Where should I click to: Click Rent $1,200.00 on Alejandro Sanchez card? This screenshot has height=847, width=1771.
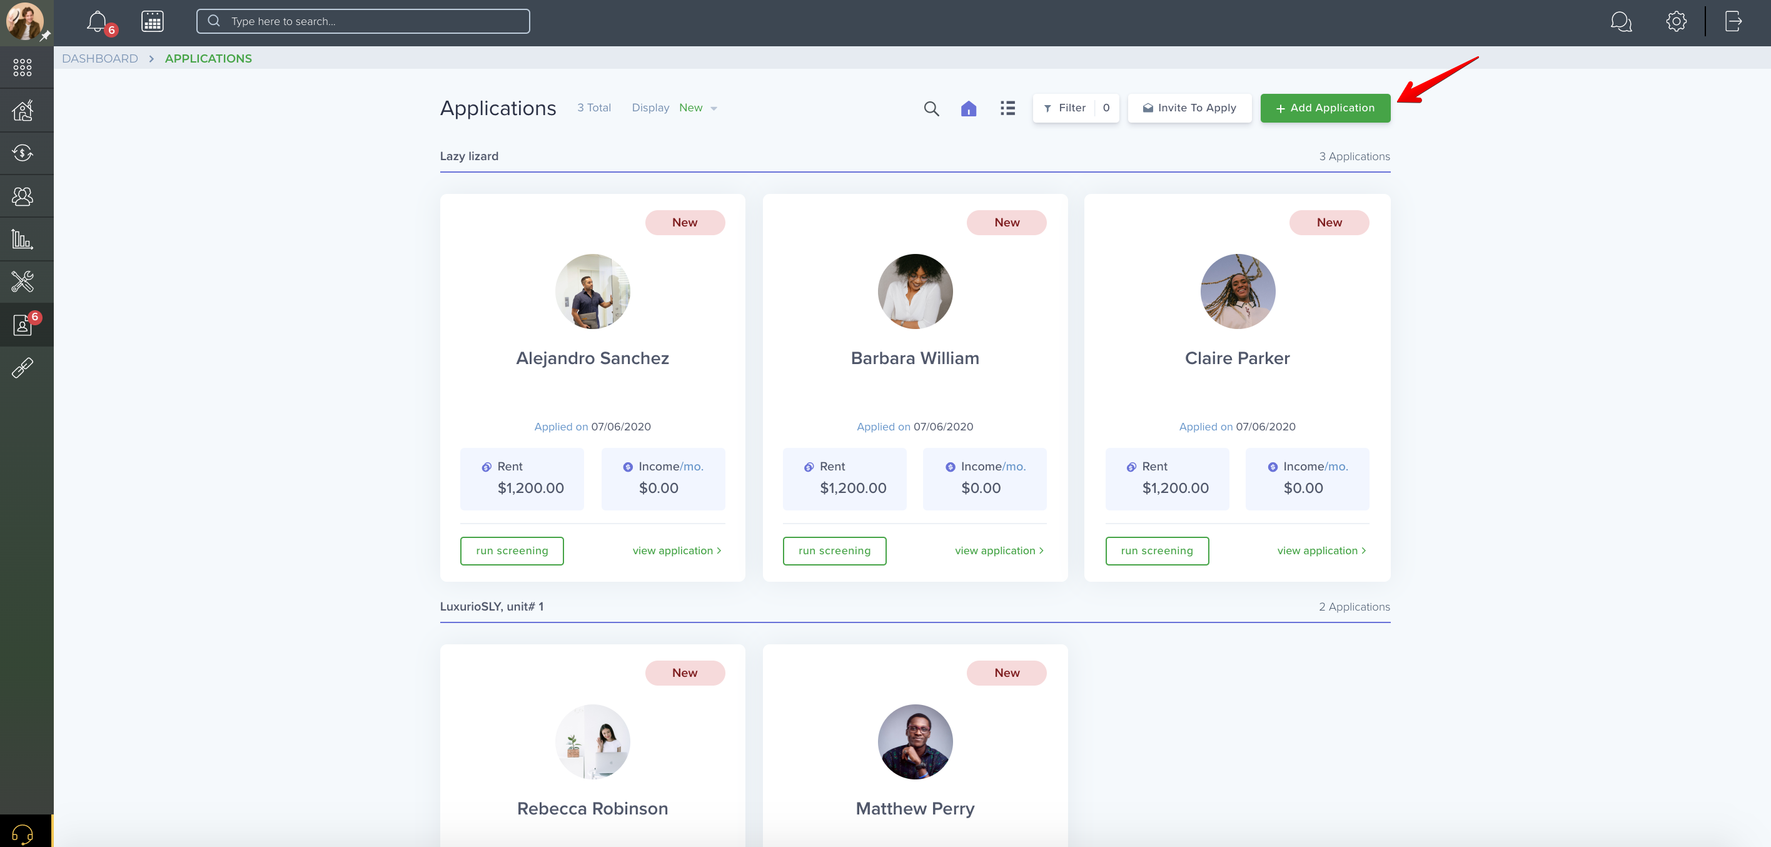tap(522, 479)
